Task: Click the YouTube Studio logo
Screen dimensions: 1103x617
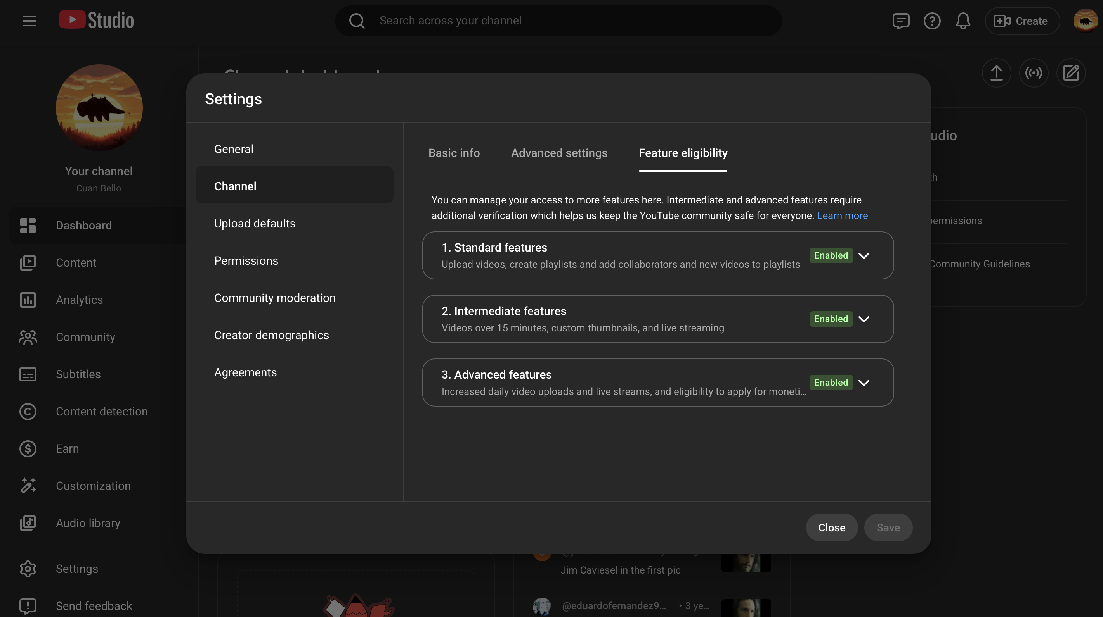Action: pyautogui.click(x=96, y=21)
